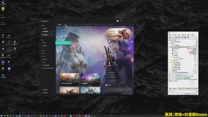Viewport: 208px width, 117px height.
Task: Click TeamSpeak's away status toolbar icon
Action: [x=178, y=37]
